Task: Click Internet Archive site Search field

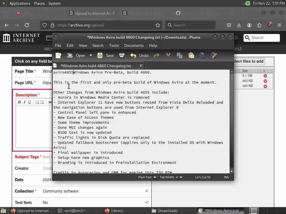Action: 261,38
